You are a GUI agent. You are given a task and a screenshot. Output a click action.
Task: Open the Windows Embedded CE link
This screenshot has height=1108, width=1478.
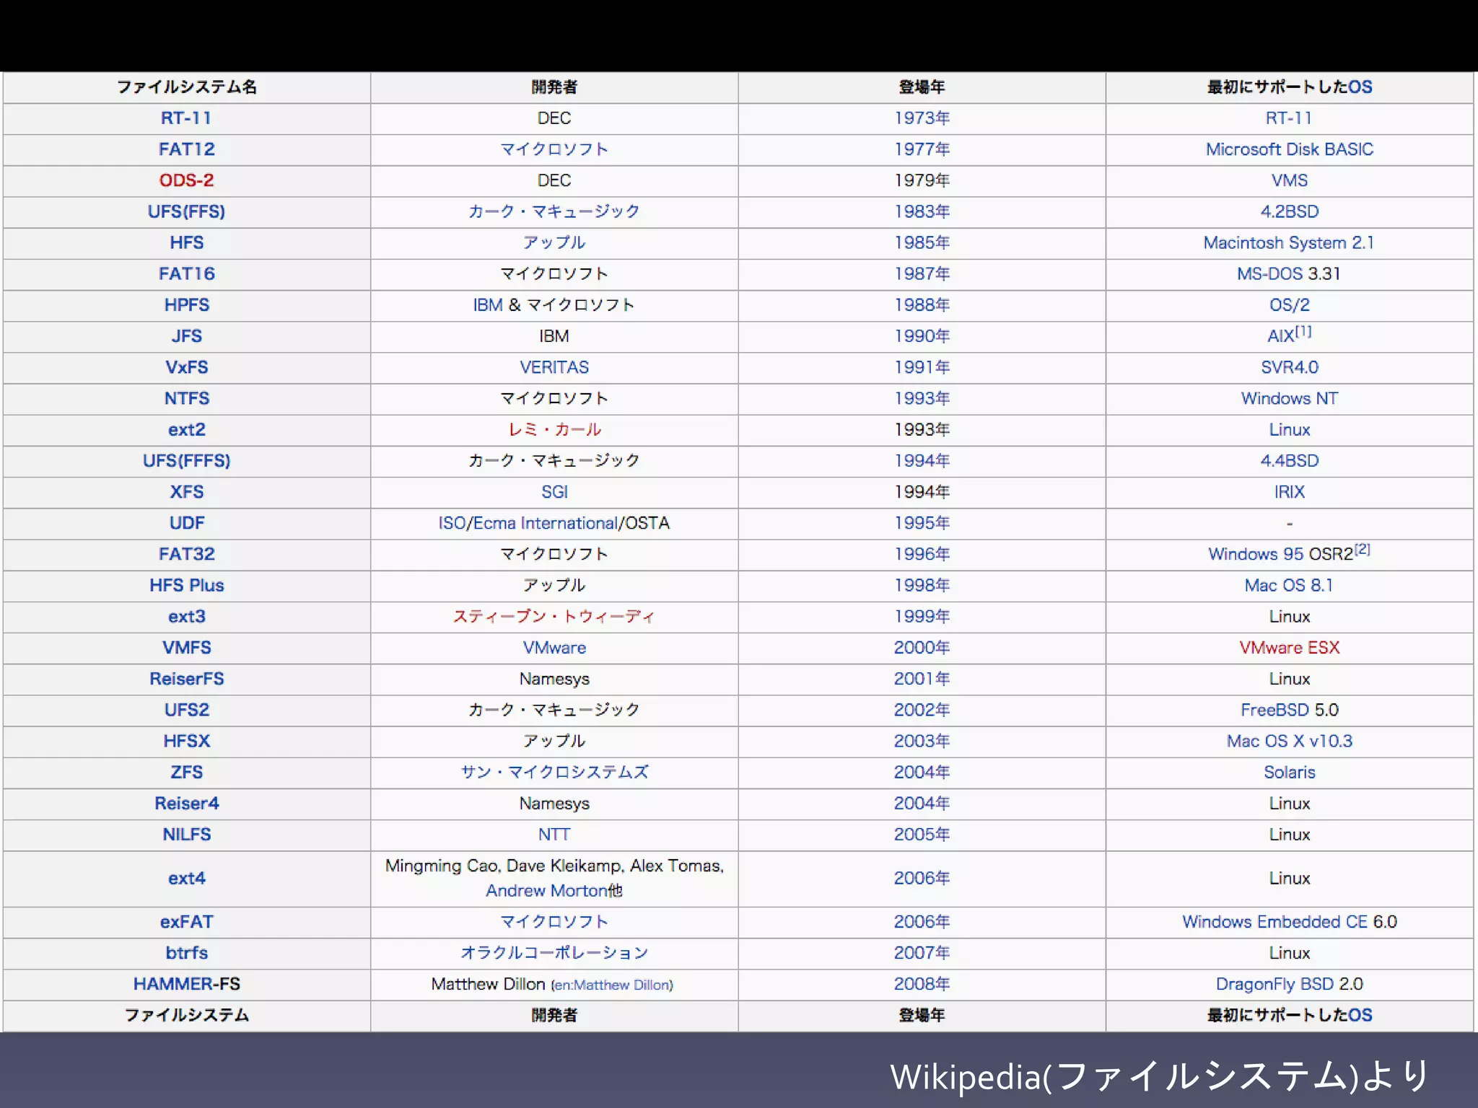[1274, 921]
